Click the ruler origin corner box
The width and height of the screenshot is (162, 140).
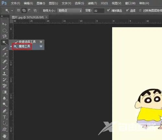coord(11,21)
